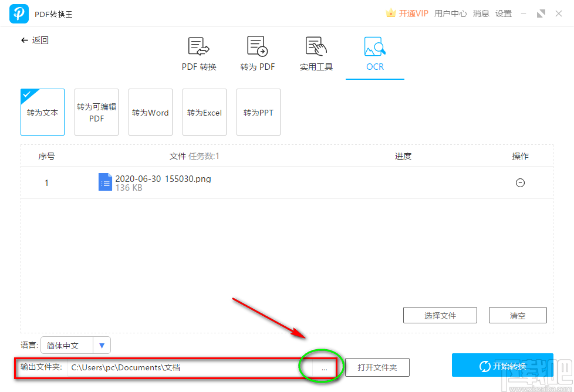Open the 消息 menu item

[x=481, y=13]
